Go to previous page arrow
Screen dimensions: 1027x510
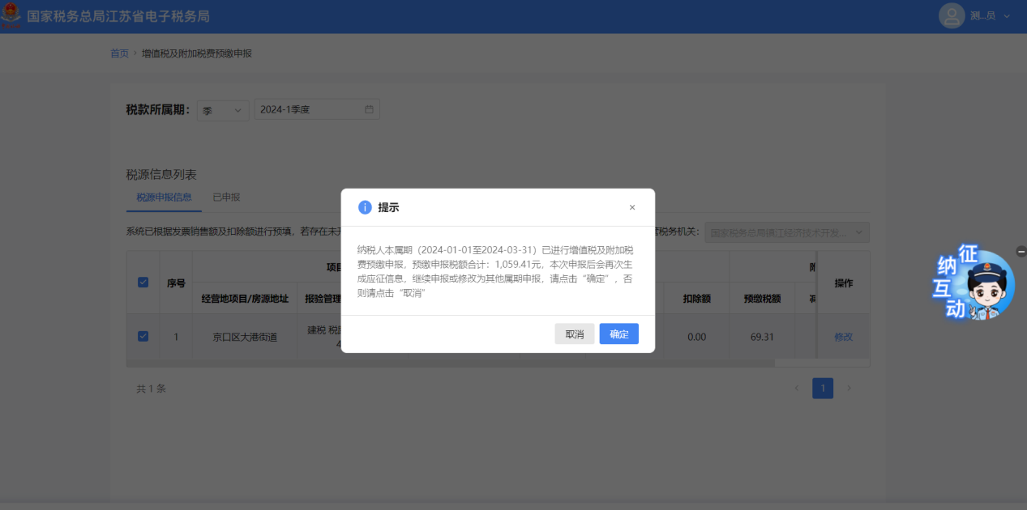click(x=796, y=389)
